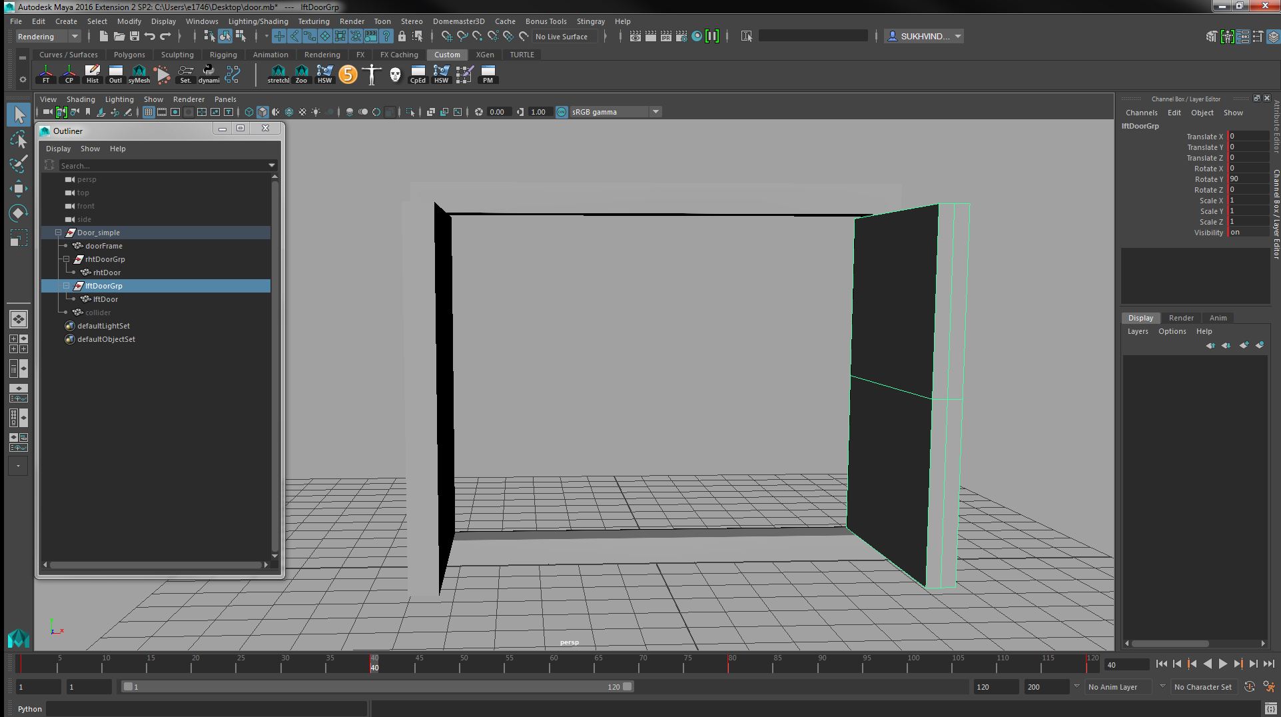1281x717 pixels.
Task: Switch to the Custom shelf tab
Action: coord(447,55)
